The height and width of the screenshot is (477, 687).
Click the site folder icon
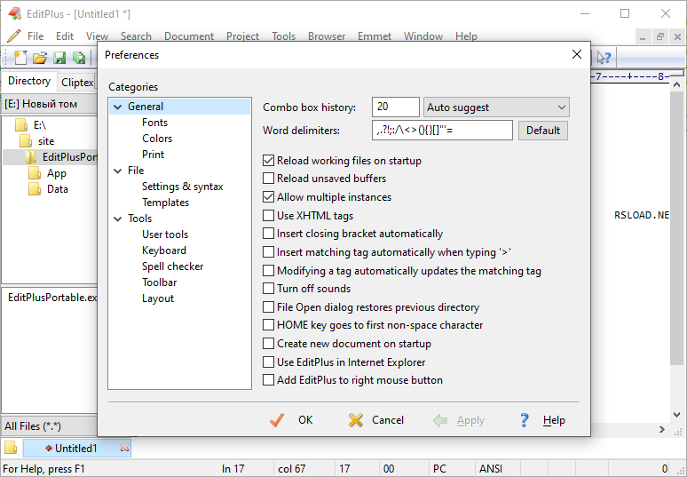(26, 140)
